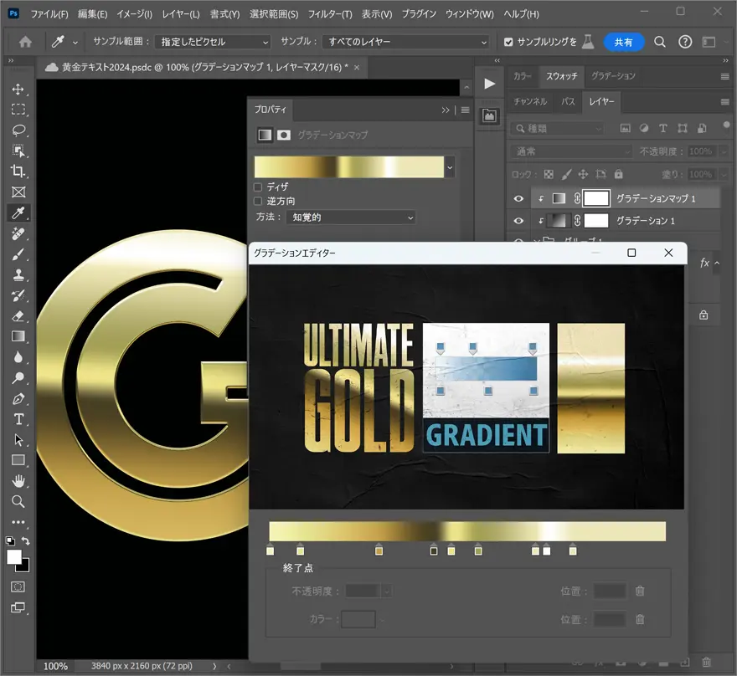This screenshot has width=737, height=676.
Task: Select the leftmost gradient color stop
Action: (x=271, y=551)
